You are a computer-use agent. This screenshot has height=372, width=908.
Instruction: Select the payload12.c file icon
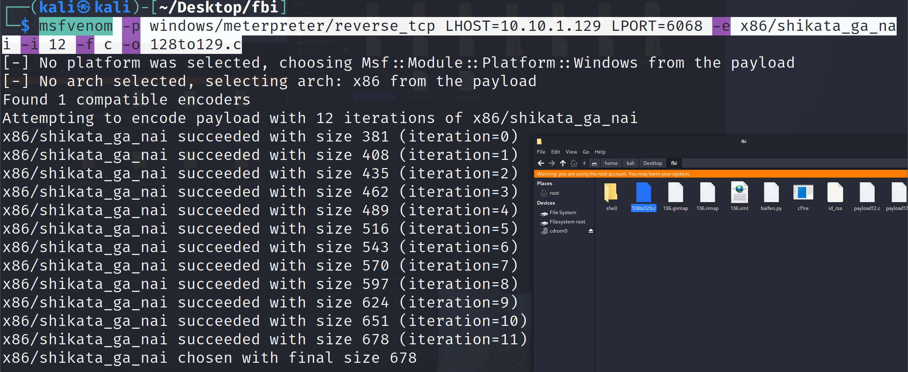867,193
